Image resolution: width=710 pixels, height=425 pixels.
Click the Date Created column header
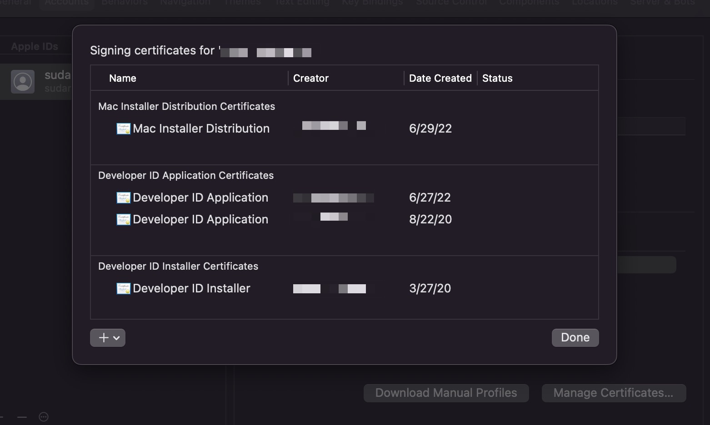click(440, 78)
